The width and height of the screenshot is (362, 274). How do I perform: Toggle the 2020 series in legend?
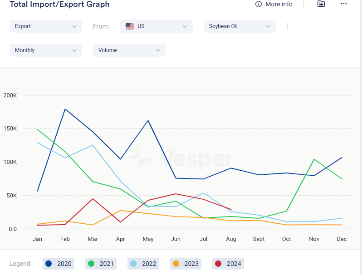(x=59, y=264)
